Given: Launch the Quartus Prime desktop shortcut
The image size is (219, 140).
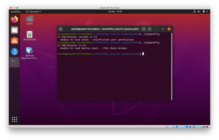Looking at the screenshot, I should [x=30, y=53].
